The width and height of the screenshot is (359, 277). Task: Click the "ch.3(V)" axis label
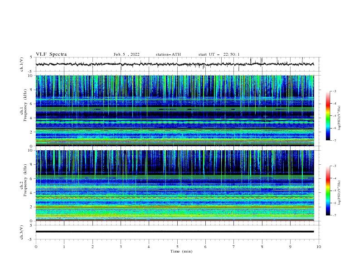click(x=22, y=232)
